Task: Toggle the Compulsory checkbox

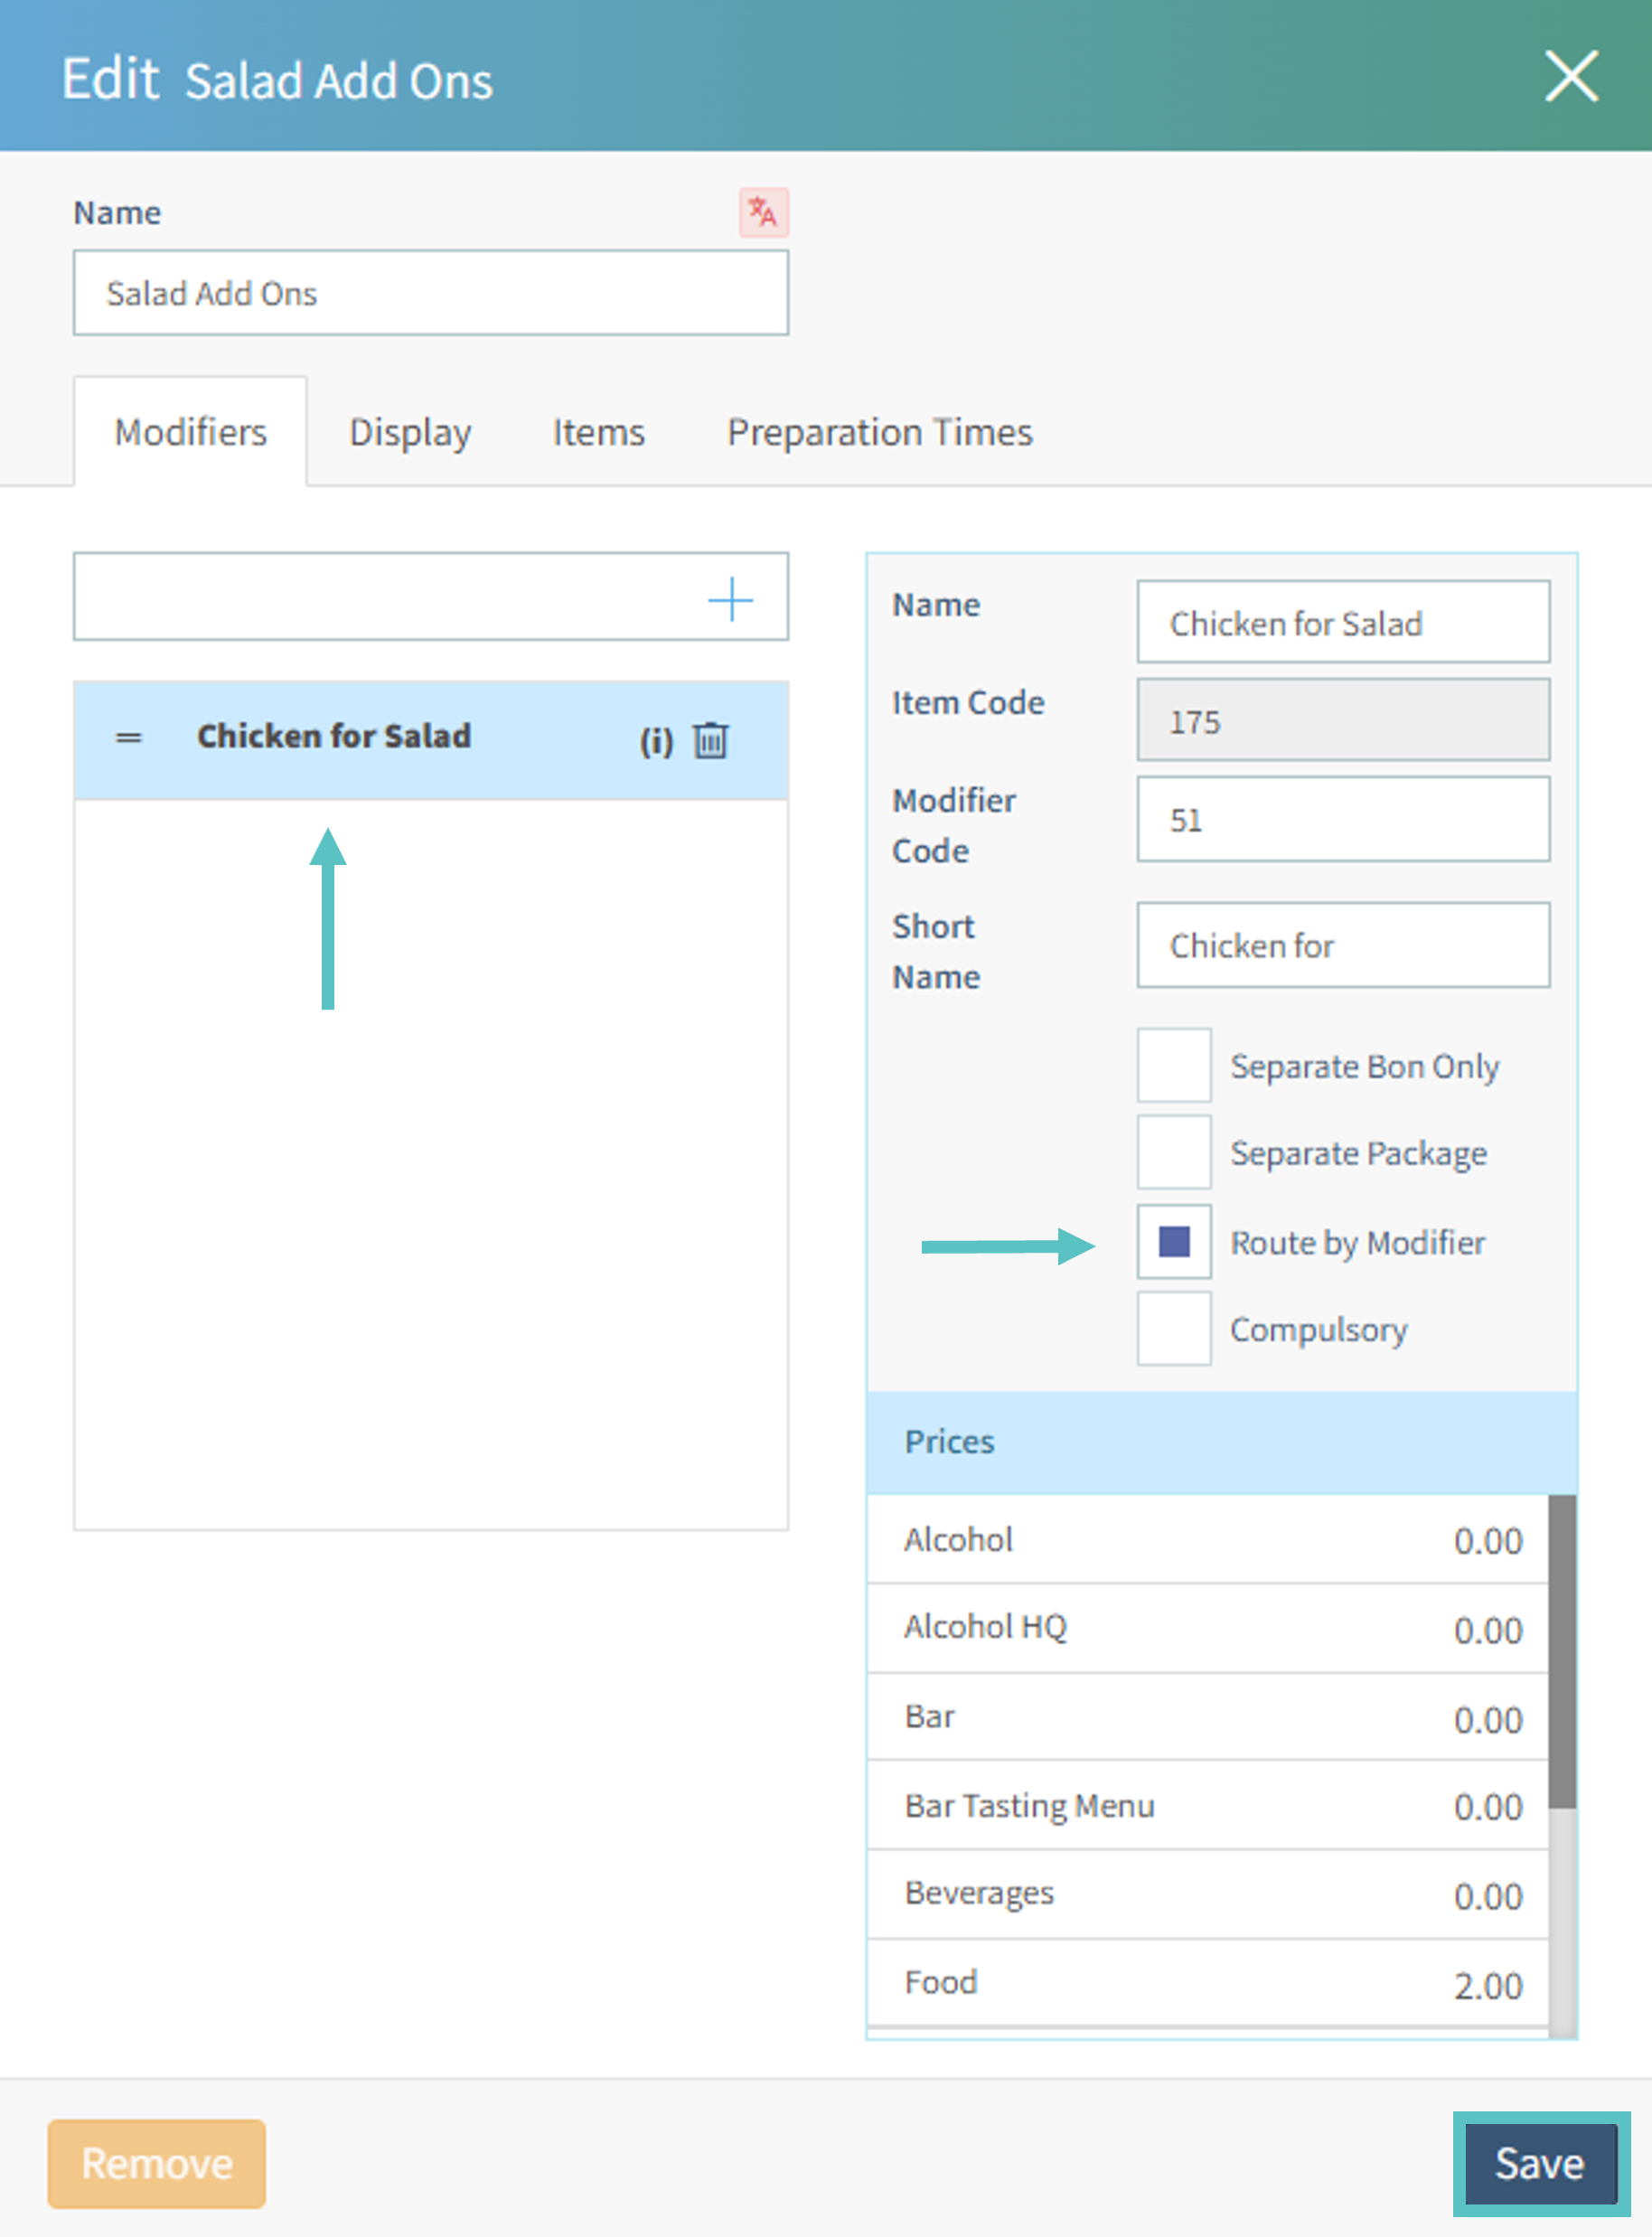Action: [1173, 1328]
